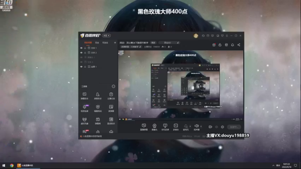Toggle visibility eye of 文本 2 layer

point(81,53)
